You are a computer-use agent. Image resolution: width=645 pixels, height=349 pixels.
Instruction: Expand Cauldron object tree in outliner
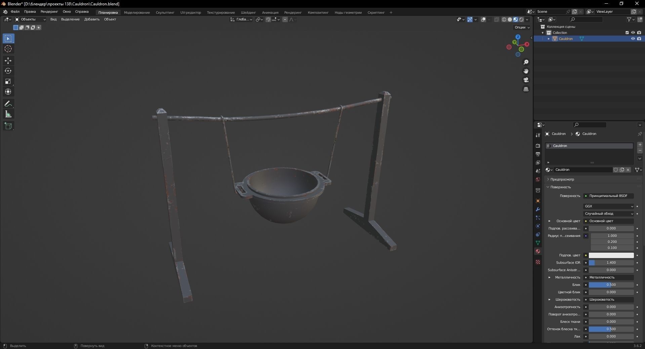[549, 39]
